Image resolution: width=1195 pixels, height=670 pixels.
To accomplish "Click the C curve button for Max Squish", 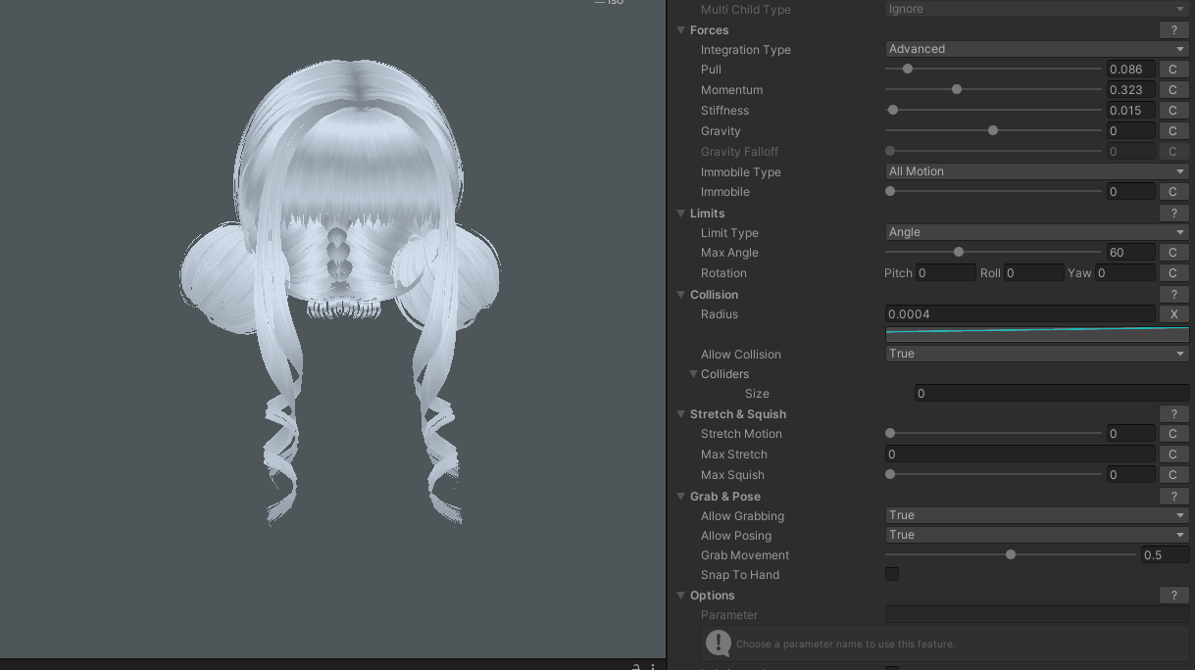I will pyautogui.click(x=1173, y=475).
